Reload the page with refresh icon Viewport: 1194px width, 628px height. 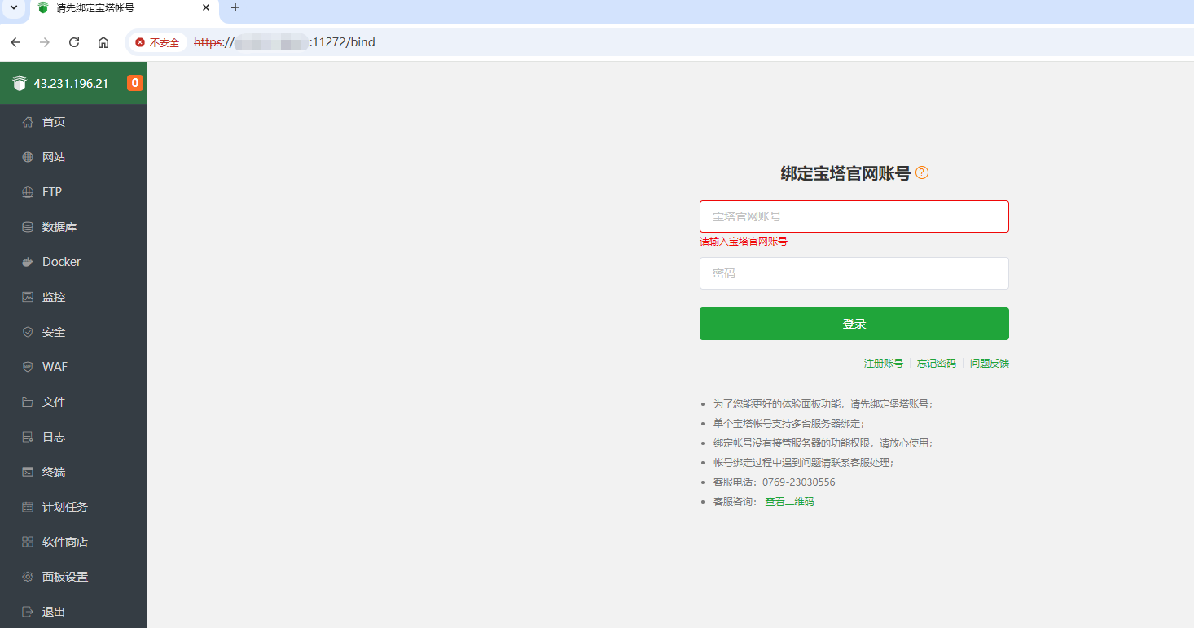[74, 42]
